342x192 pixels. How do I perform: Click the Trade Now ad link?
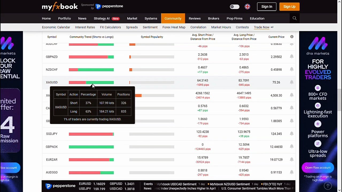pyautogui.click(x=262, y=27)
